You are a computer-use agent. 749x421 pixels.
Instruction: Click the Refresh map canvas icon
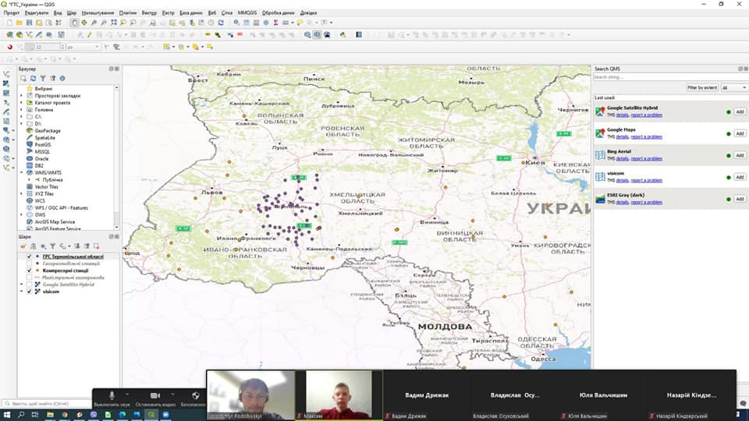(221, 23)
